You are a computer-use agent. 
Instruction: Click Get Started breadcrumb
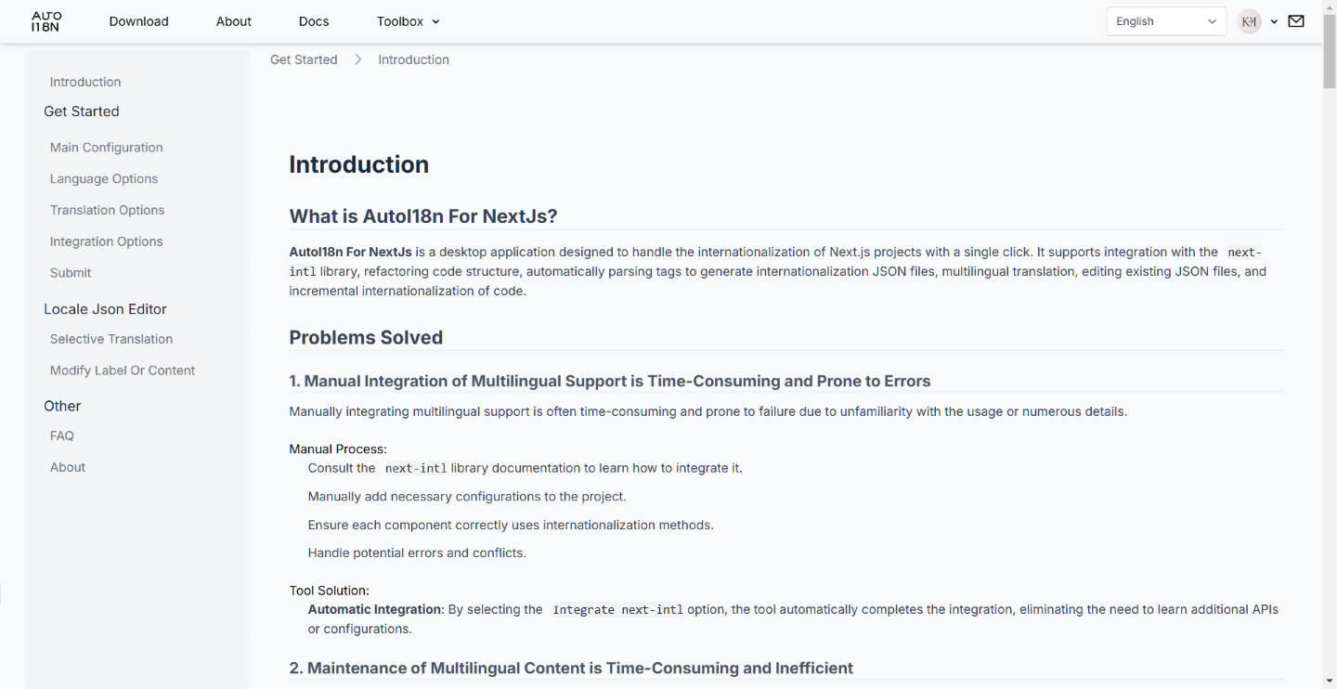coord(304,59)
